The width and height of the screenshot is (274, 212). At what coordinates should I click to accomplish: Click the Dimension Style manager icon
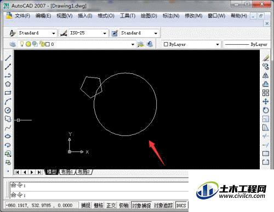64,33
